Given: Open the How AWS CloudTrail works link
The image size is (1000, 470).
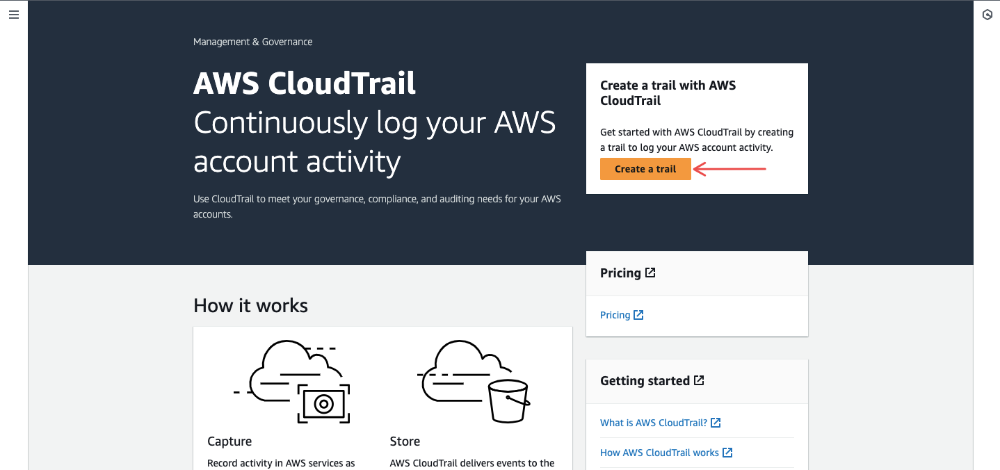Looking at the screenshot, I should pyautogui.click(x=660, y=452).
